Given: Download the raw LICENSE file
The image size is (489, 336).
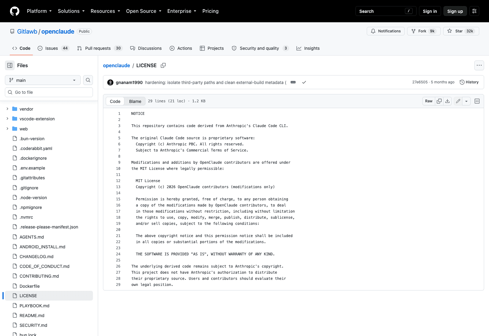Looking at the screenshot, I should 447,101.
